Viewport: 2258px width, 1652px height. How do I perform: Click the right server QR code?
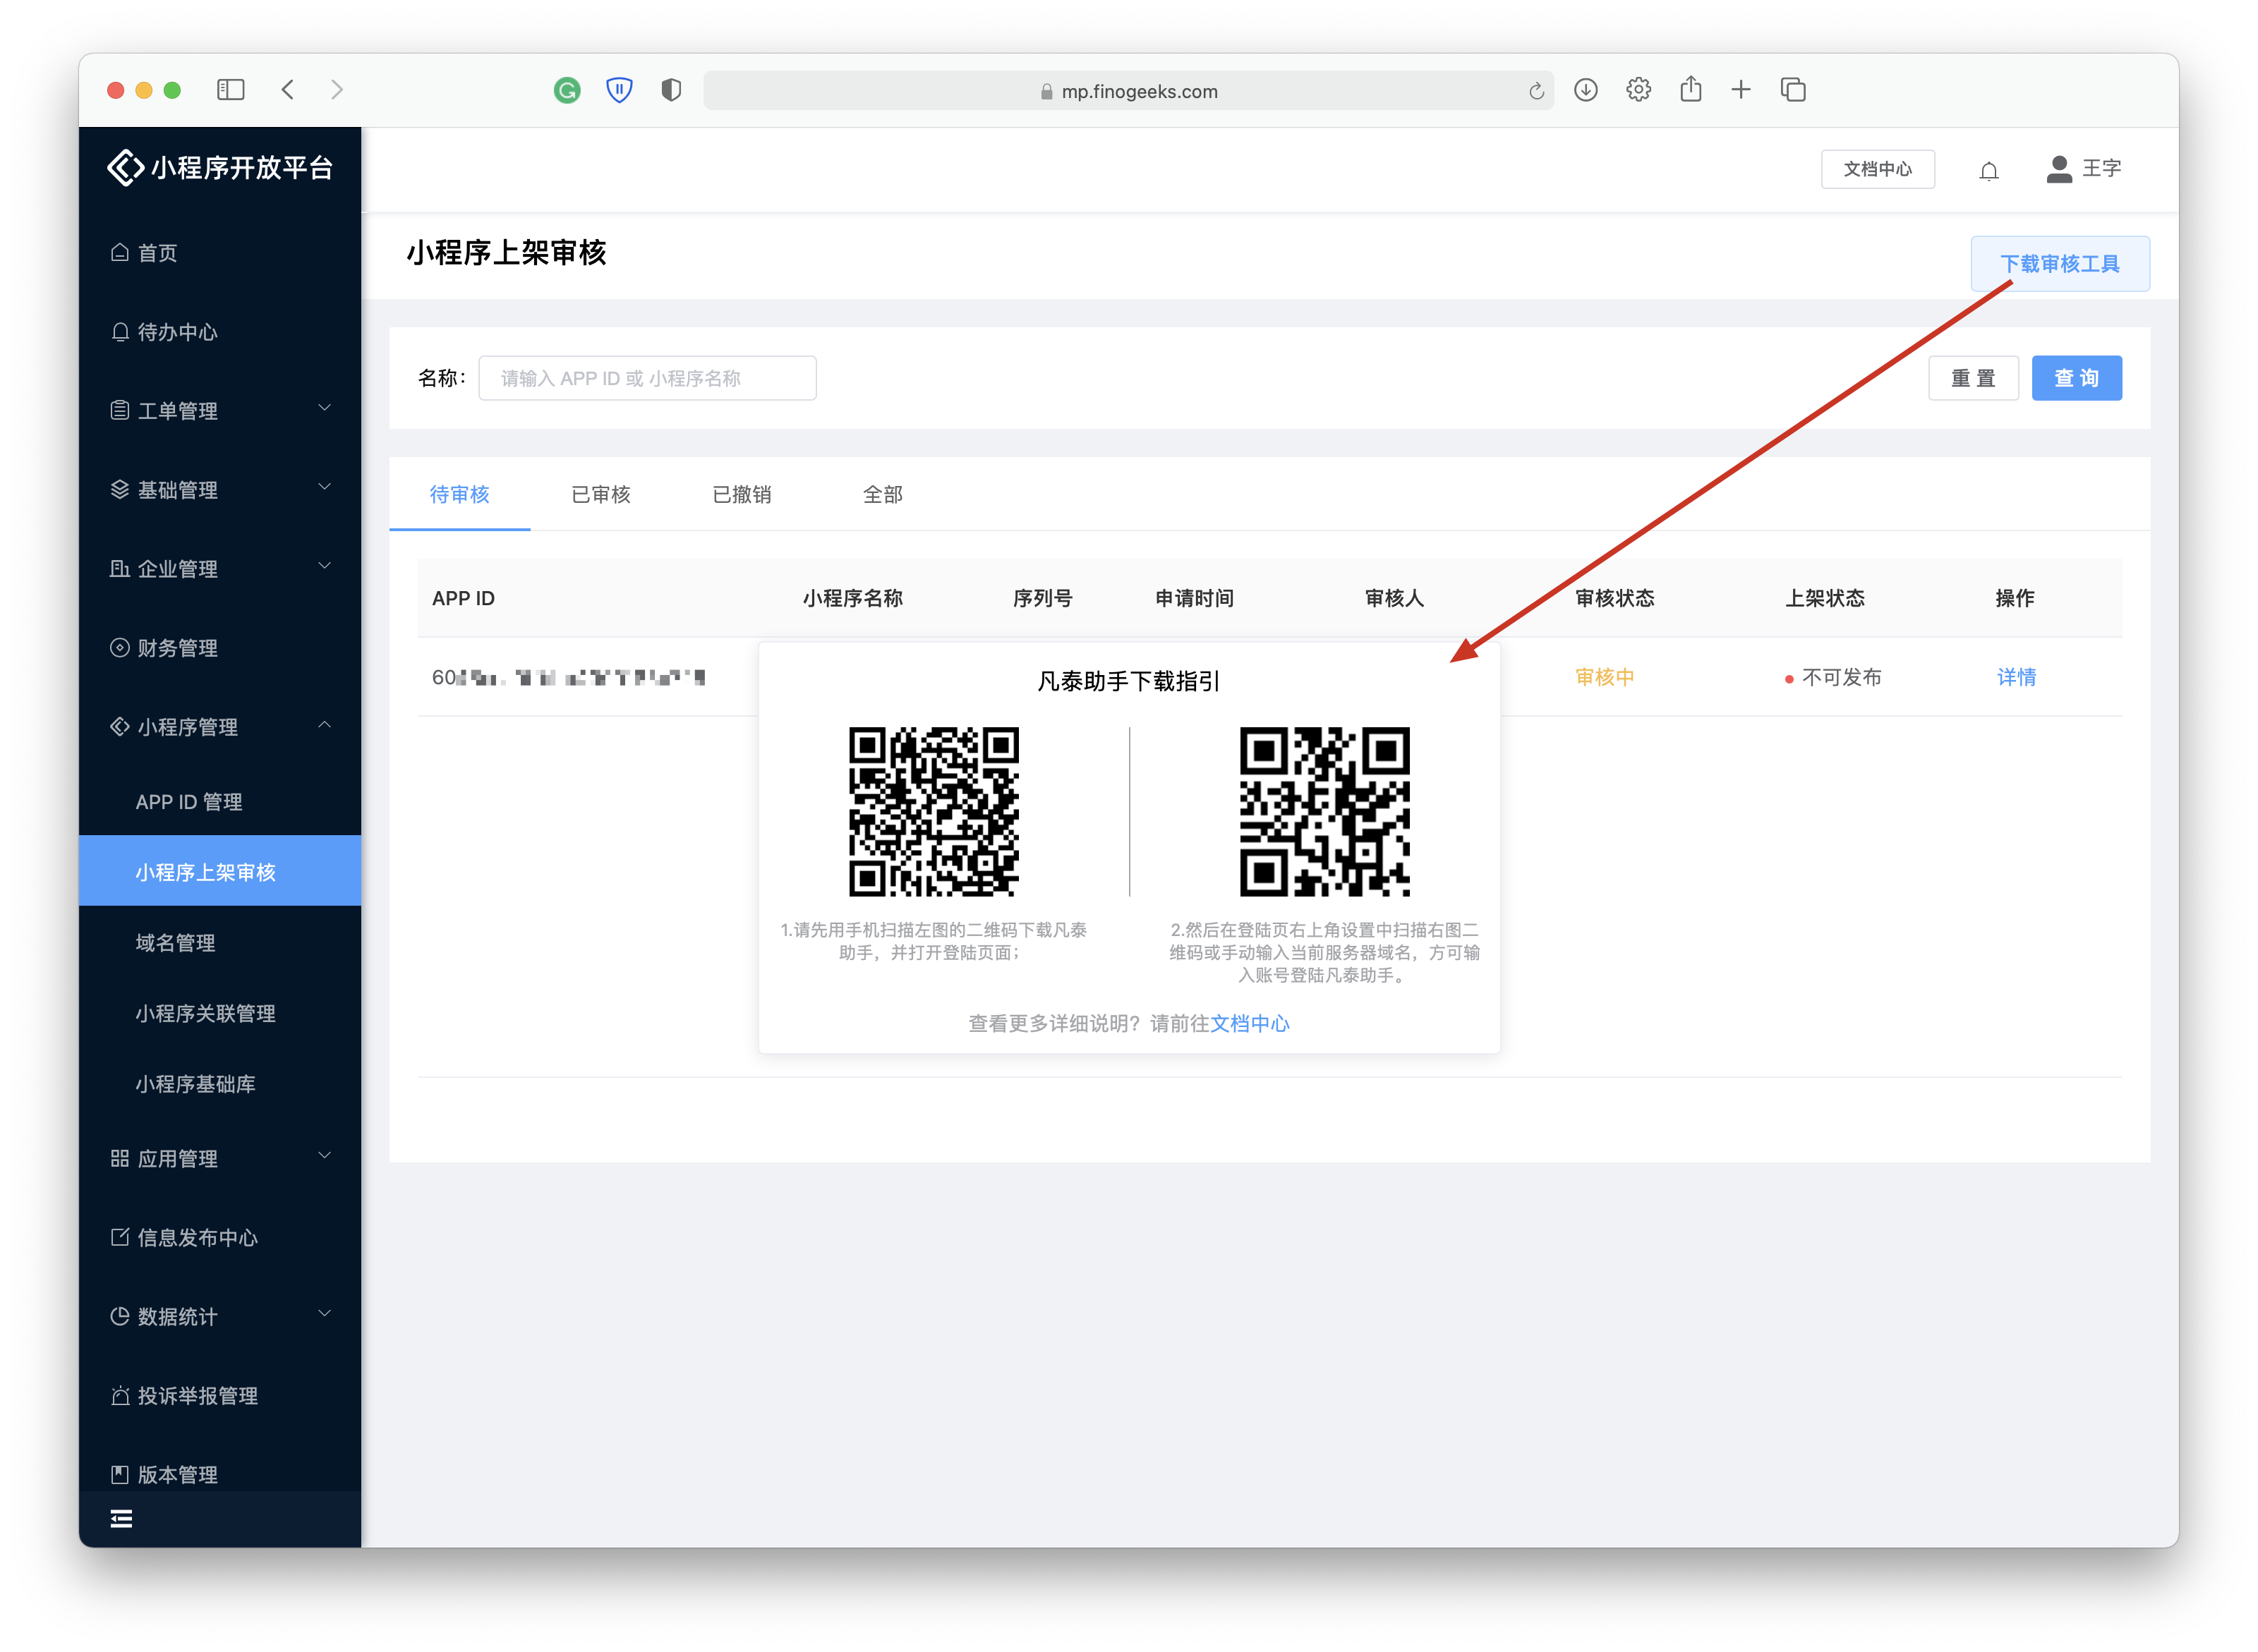click(x=1324, y=811)
